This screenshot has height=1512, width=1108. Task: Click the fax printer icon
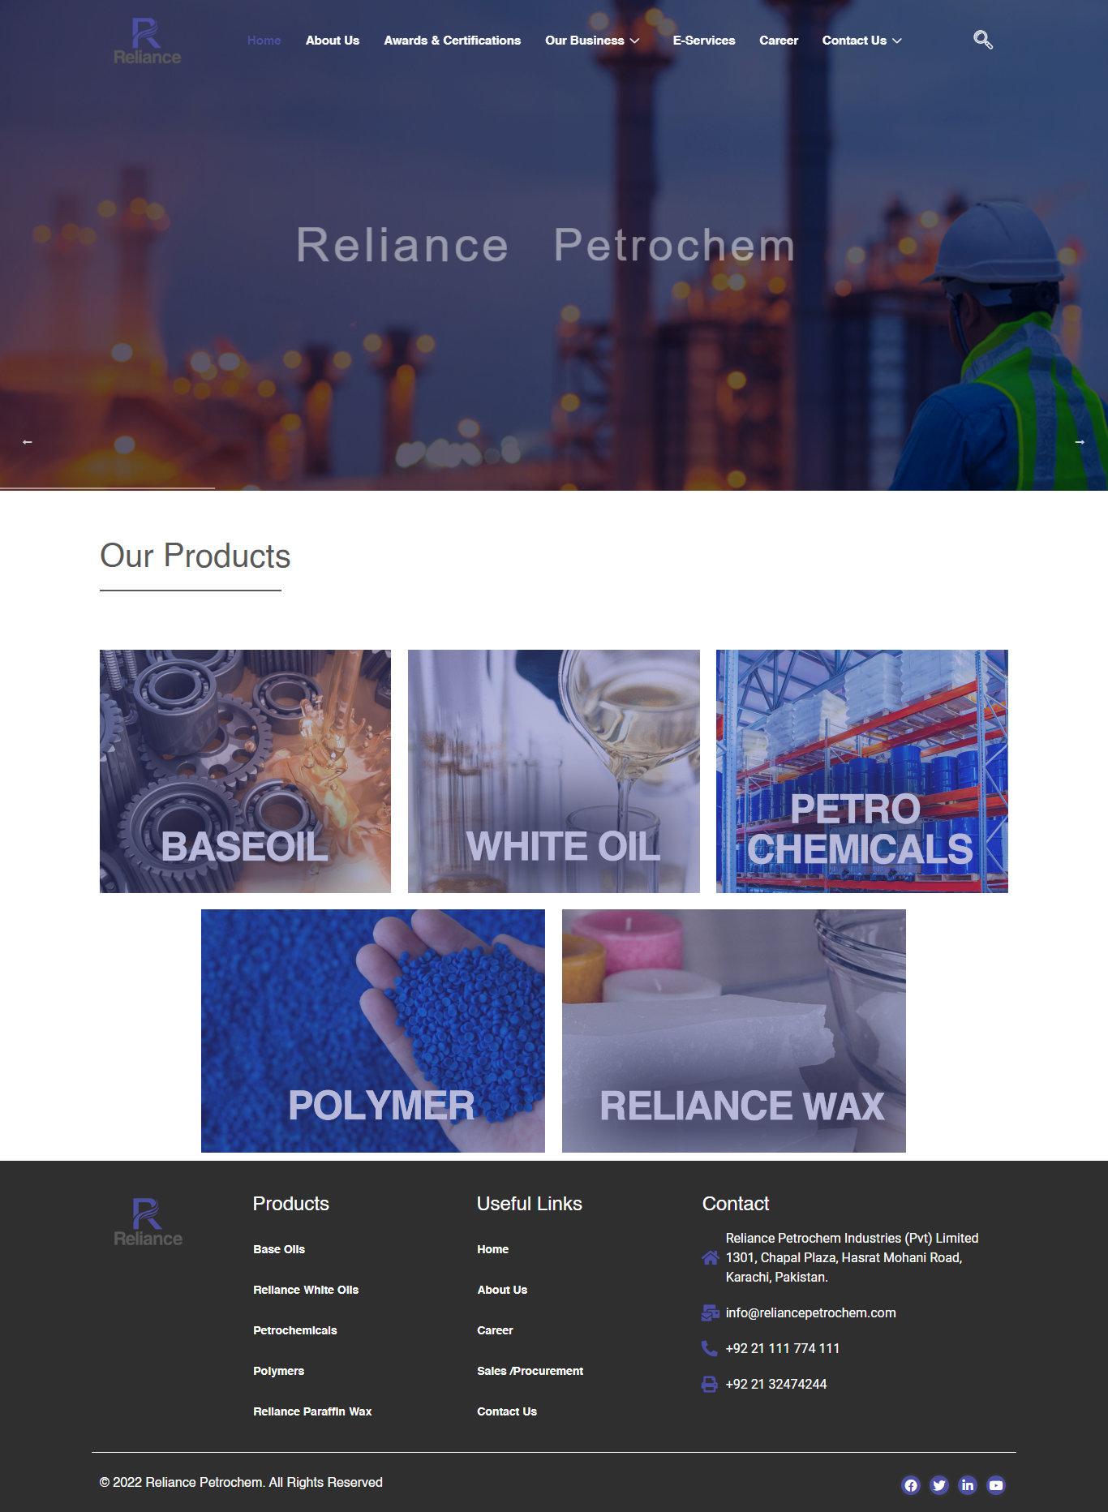click(x=710, y=1384)
